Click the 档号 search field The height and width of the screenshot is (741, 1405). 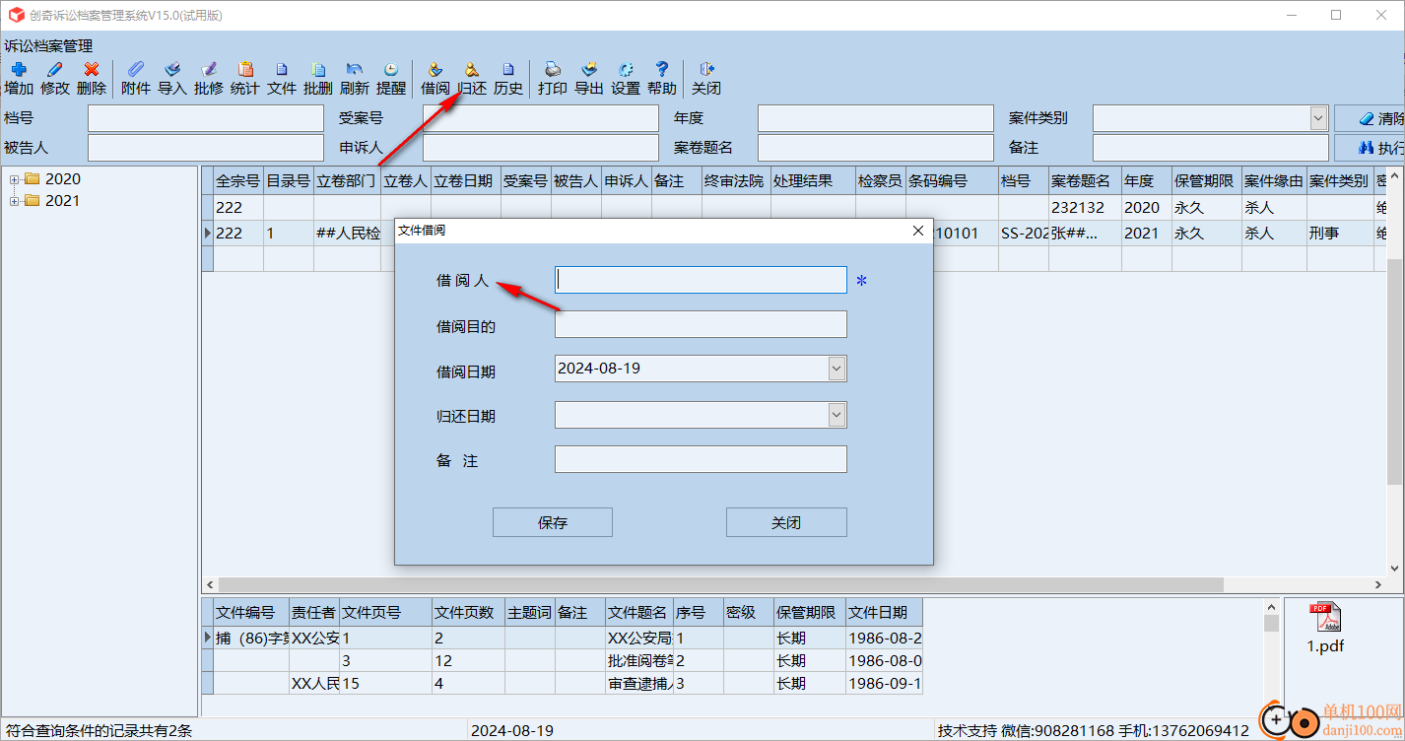pyautogui.click(x=206, y=118)
